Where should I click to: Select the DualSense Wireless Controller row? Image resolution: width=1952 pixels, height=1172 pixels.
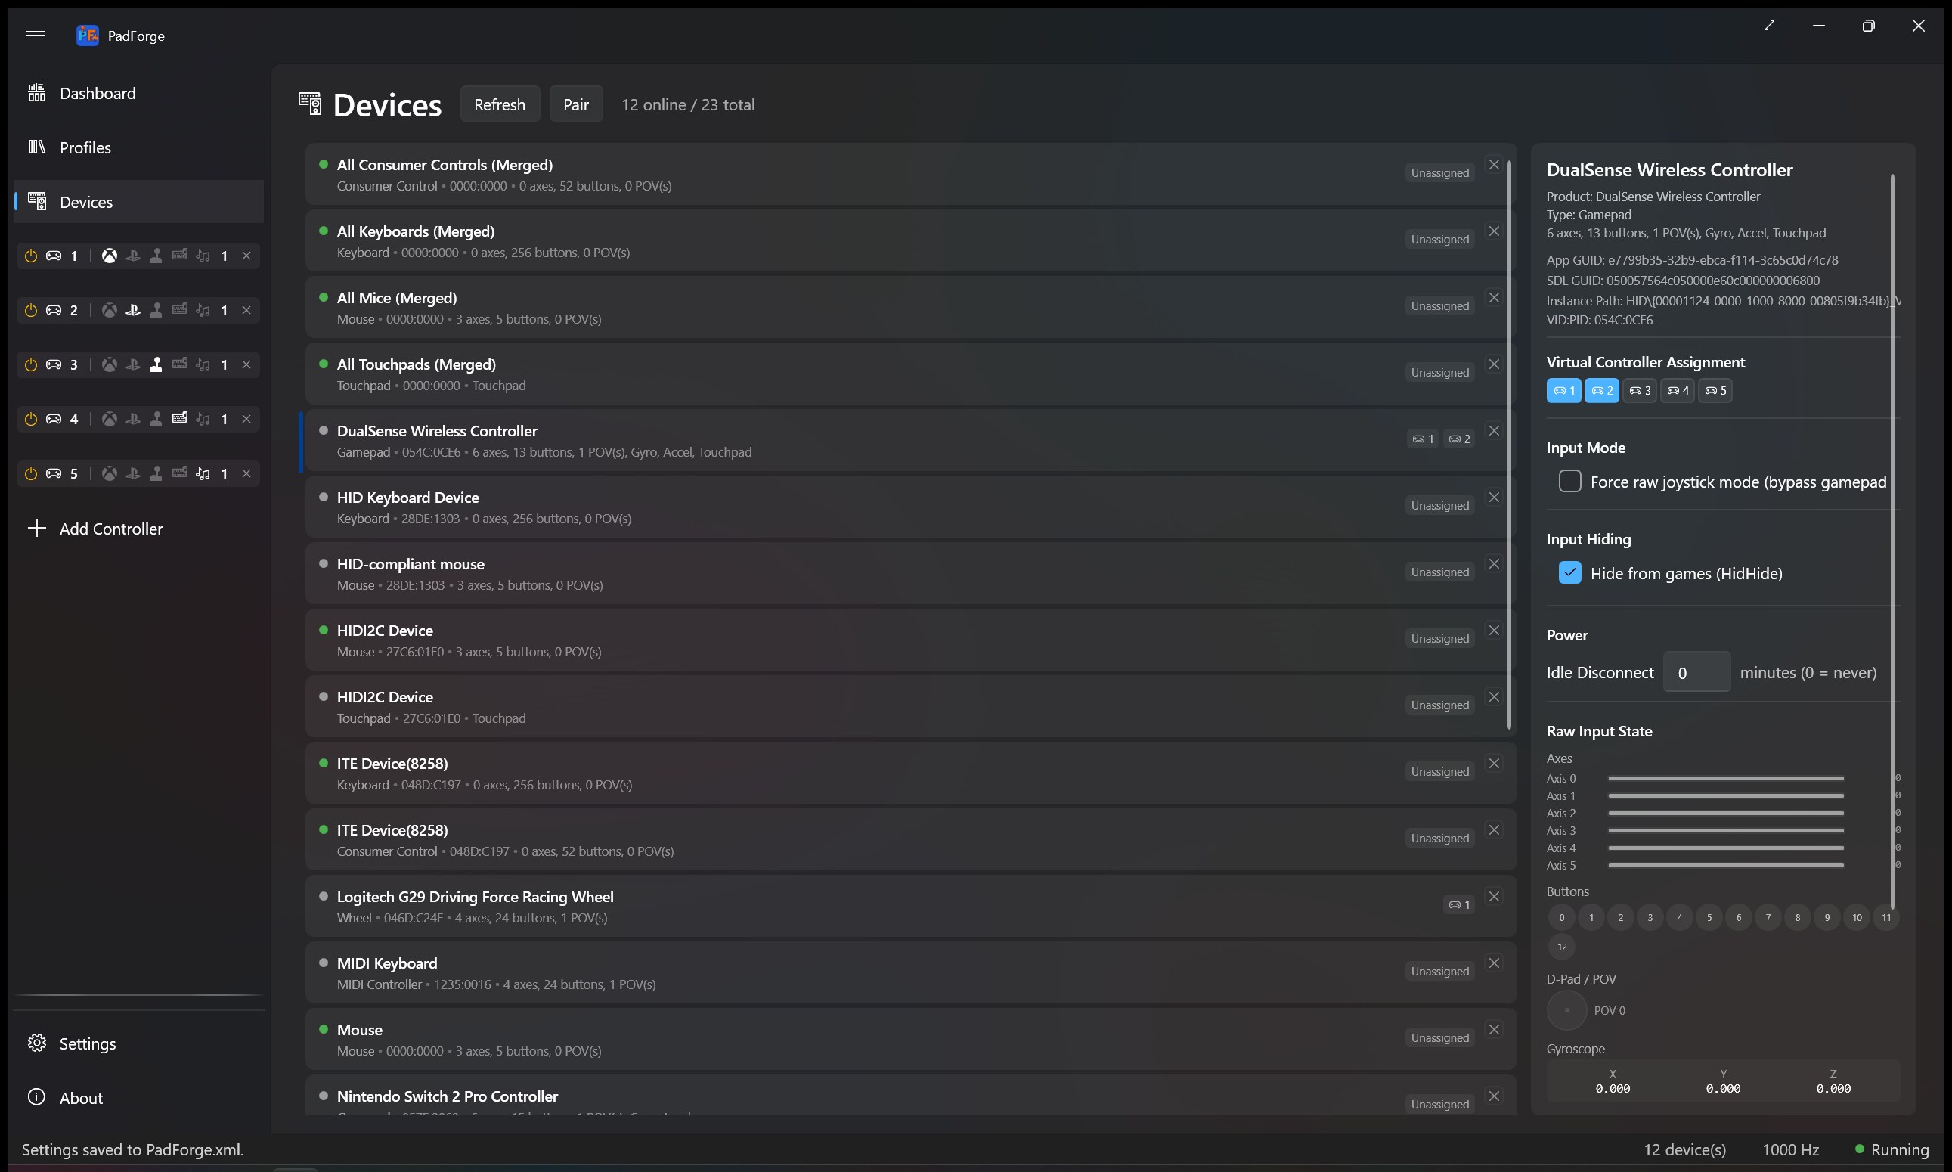click(910, 441)
